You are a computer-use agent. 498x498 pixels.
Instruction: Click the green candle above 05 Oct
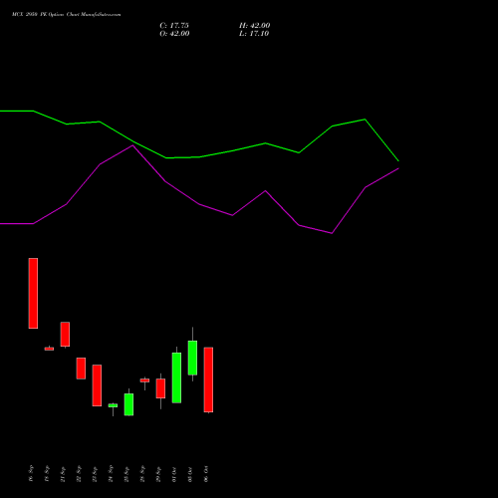192,358
